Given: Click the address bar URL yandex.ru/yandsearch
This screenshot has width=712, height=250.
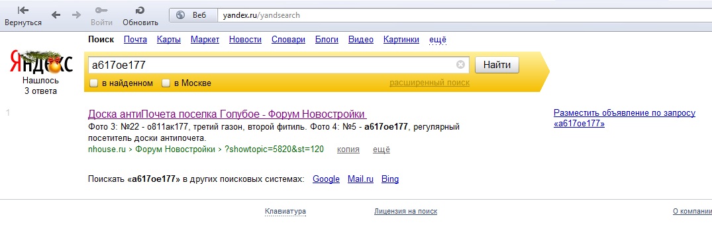Looking at the screenshot, I should tap(261, 15).
